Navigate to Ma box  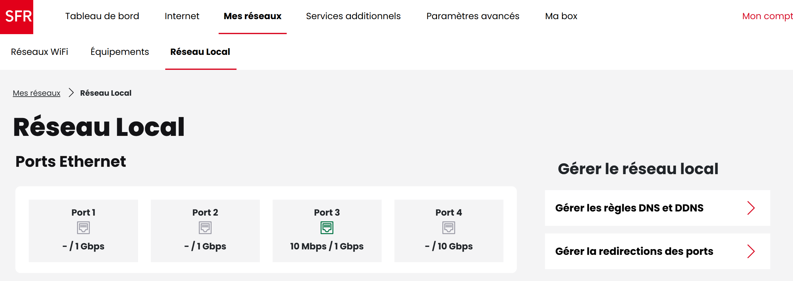pyautogui.click(x=561, y=16)
